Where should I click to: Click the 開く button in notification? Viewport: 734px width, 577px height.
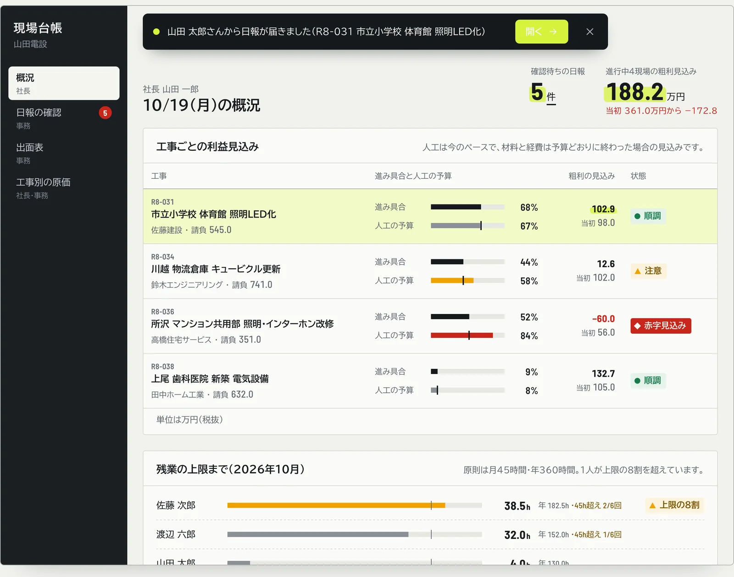pyautogui.click(x=541, y=32)
